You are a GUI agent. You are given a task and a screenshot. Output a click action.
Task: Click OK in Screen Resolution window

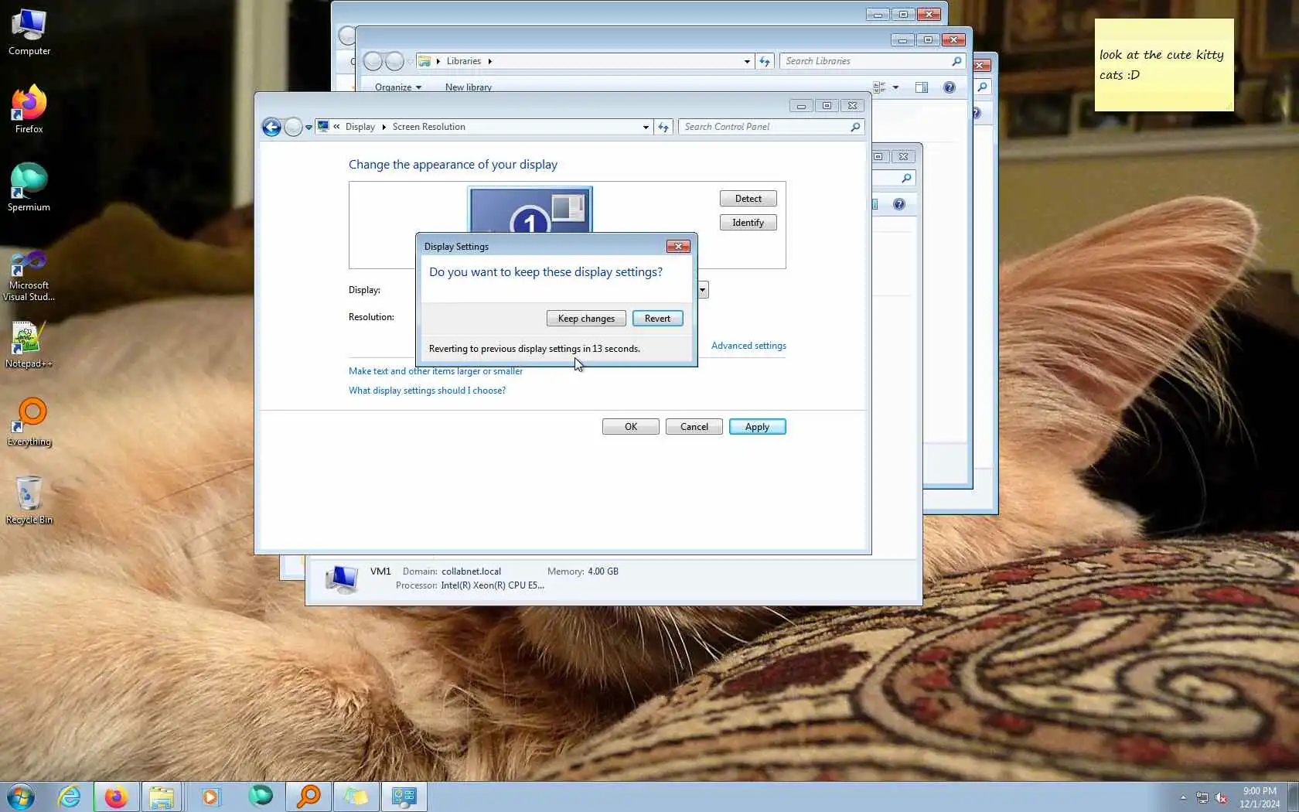point(630,427)
